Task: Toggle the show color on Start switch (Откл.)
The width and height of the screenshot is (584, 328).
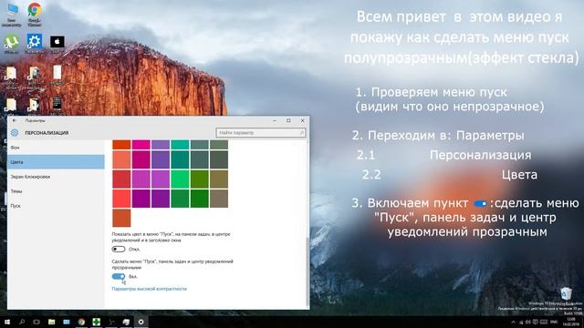Action: click(x=119, y=249)
